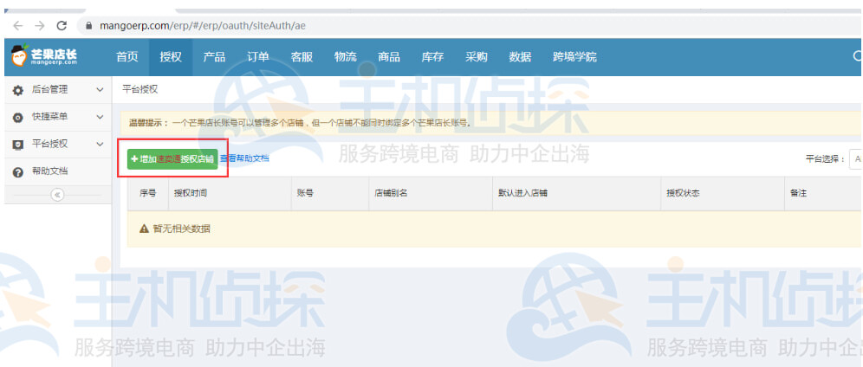Switch to the 订单 menu
The image size is (863, 367).
(257, 57)
